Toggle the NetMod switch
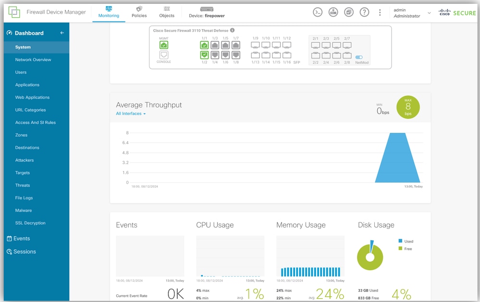480x302 pixels. [359, 57]
